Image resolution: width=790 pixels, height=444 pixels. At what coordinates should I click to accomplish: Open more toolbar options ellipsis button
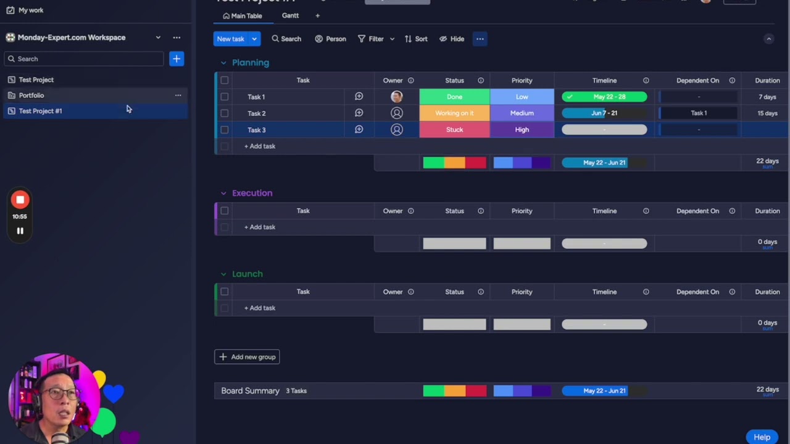[480, 39]
